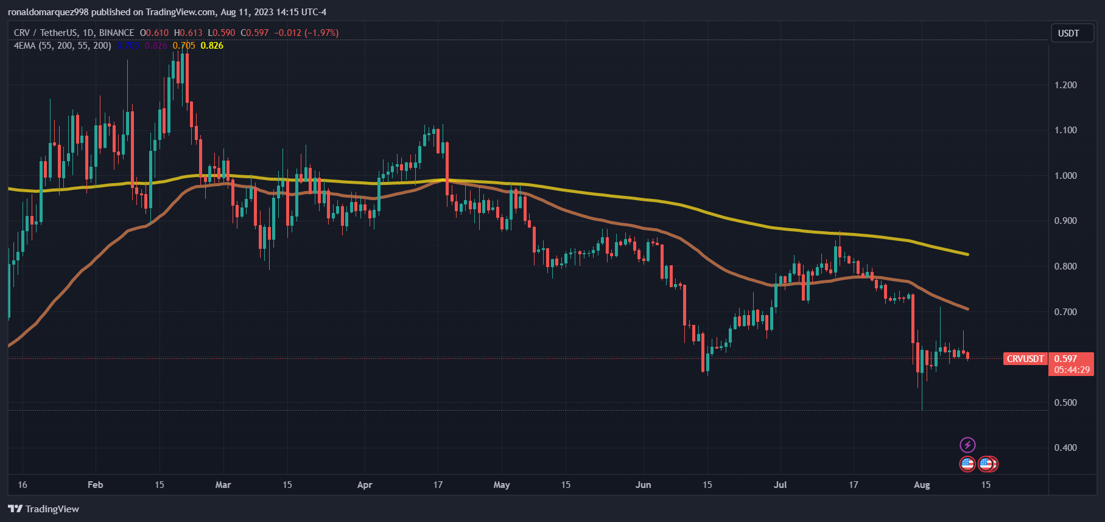
Task: Click the CRVUSDT symbol label on the price axis
Action: pos(1025,359)
